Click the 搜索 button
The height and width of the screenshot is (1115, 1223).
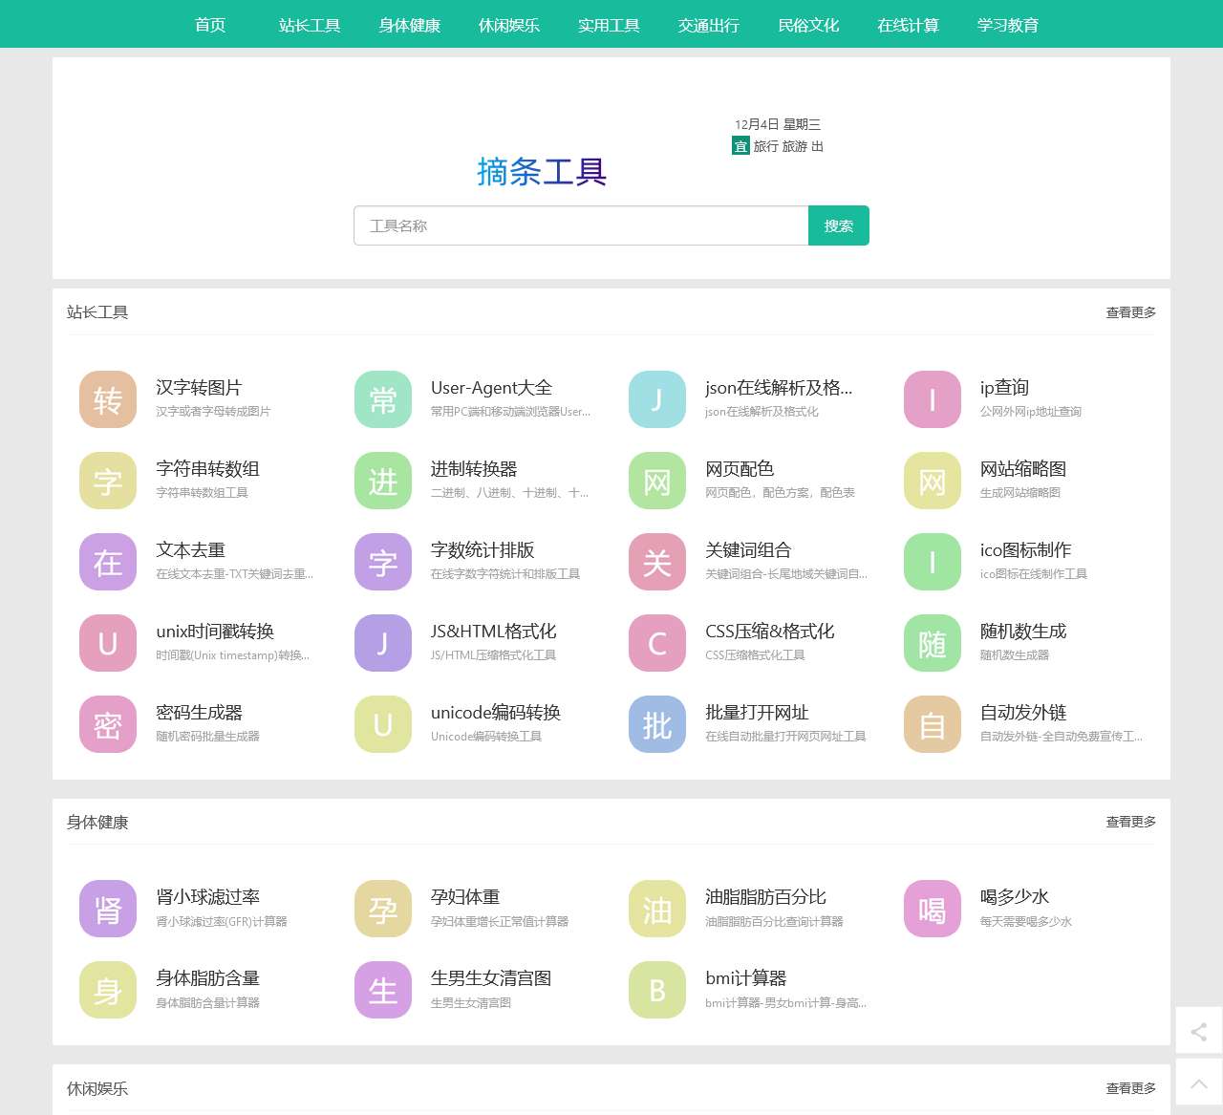click(x=839, y=225)
